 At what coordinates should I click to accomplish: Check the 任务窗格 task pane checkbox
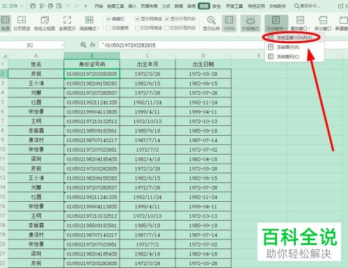tap(108, 28)
